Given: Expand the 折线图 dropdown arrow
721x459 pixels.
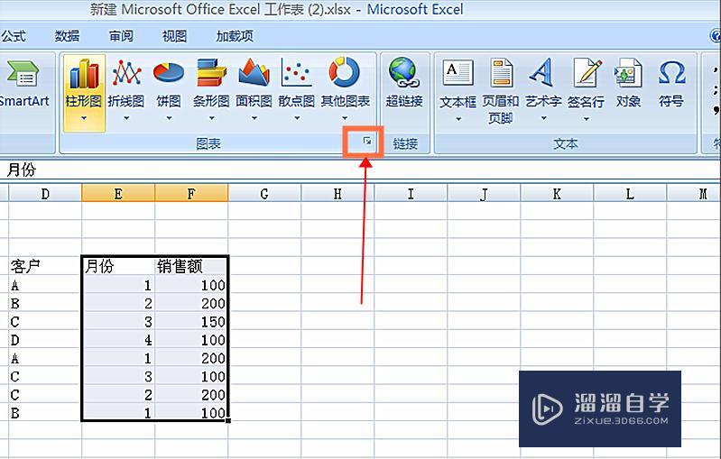Looking at the screenshot, I should (126, 118).
